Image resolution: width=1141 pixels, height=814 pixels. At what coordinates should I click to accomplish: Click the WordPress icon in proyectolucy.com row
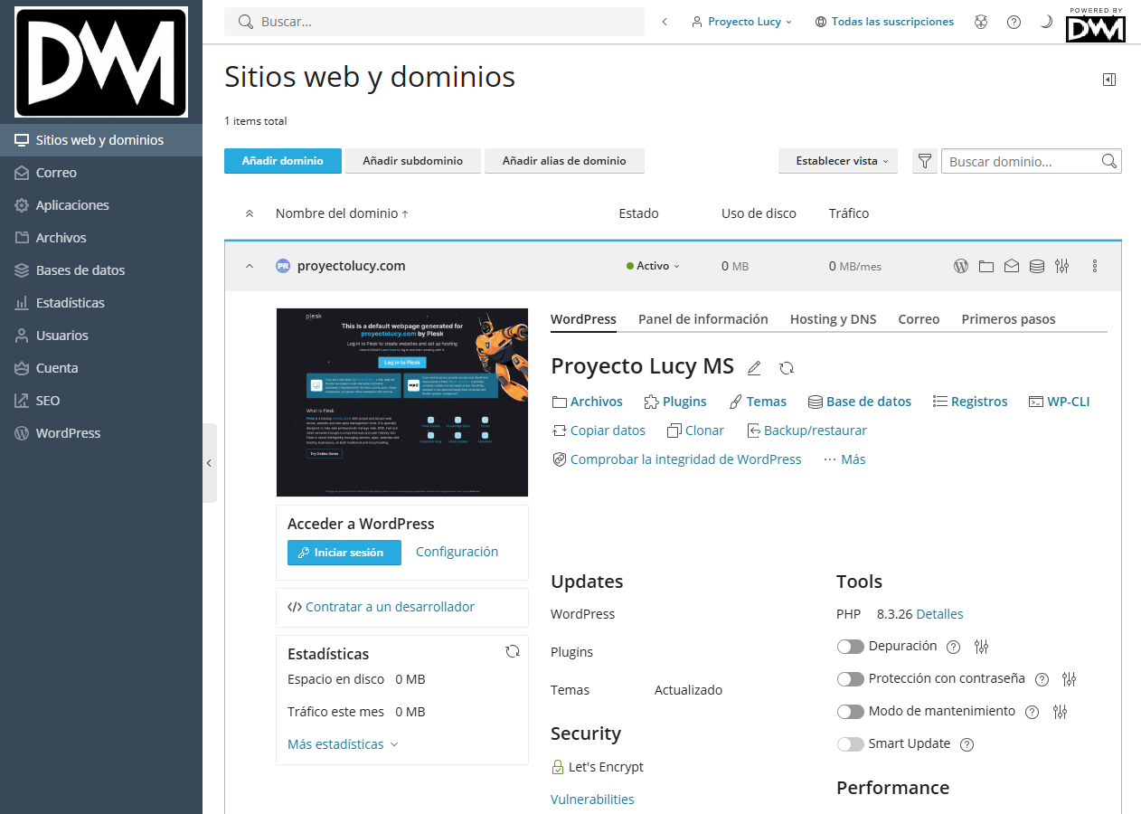[961, 266]
